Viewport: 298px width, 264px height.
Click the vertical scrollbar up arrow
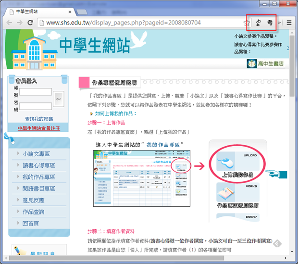point(292,33)
